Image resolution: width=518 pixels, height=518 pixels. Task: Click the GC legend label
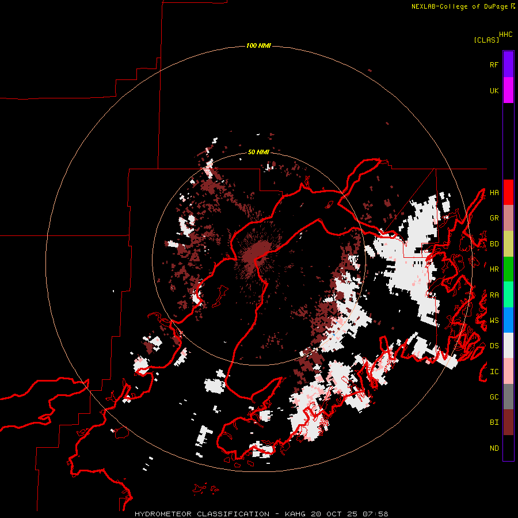click(x=494, y=397)
